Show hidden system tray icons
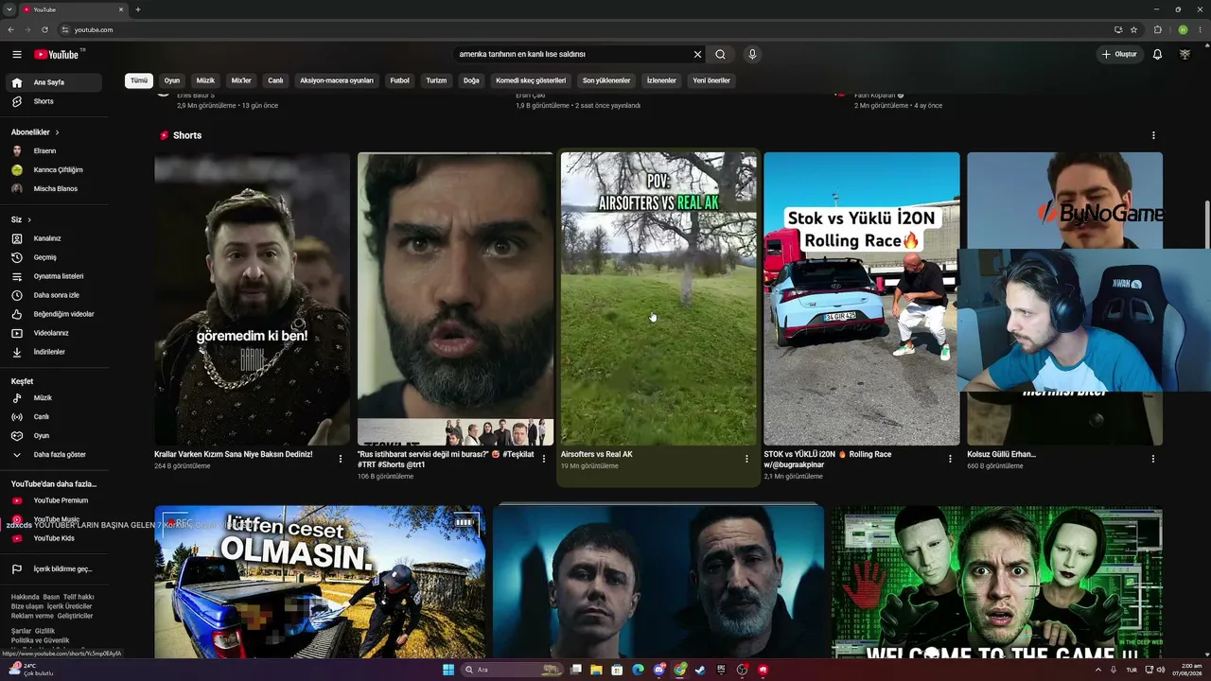The width and height of the screenshot is (1211, 681). [x=1098, y=670]
